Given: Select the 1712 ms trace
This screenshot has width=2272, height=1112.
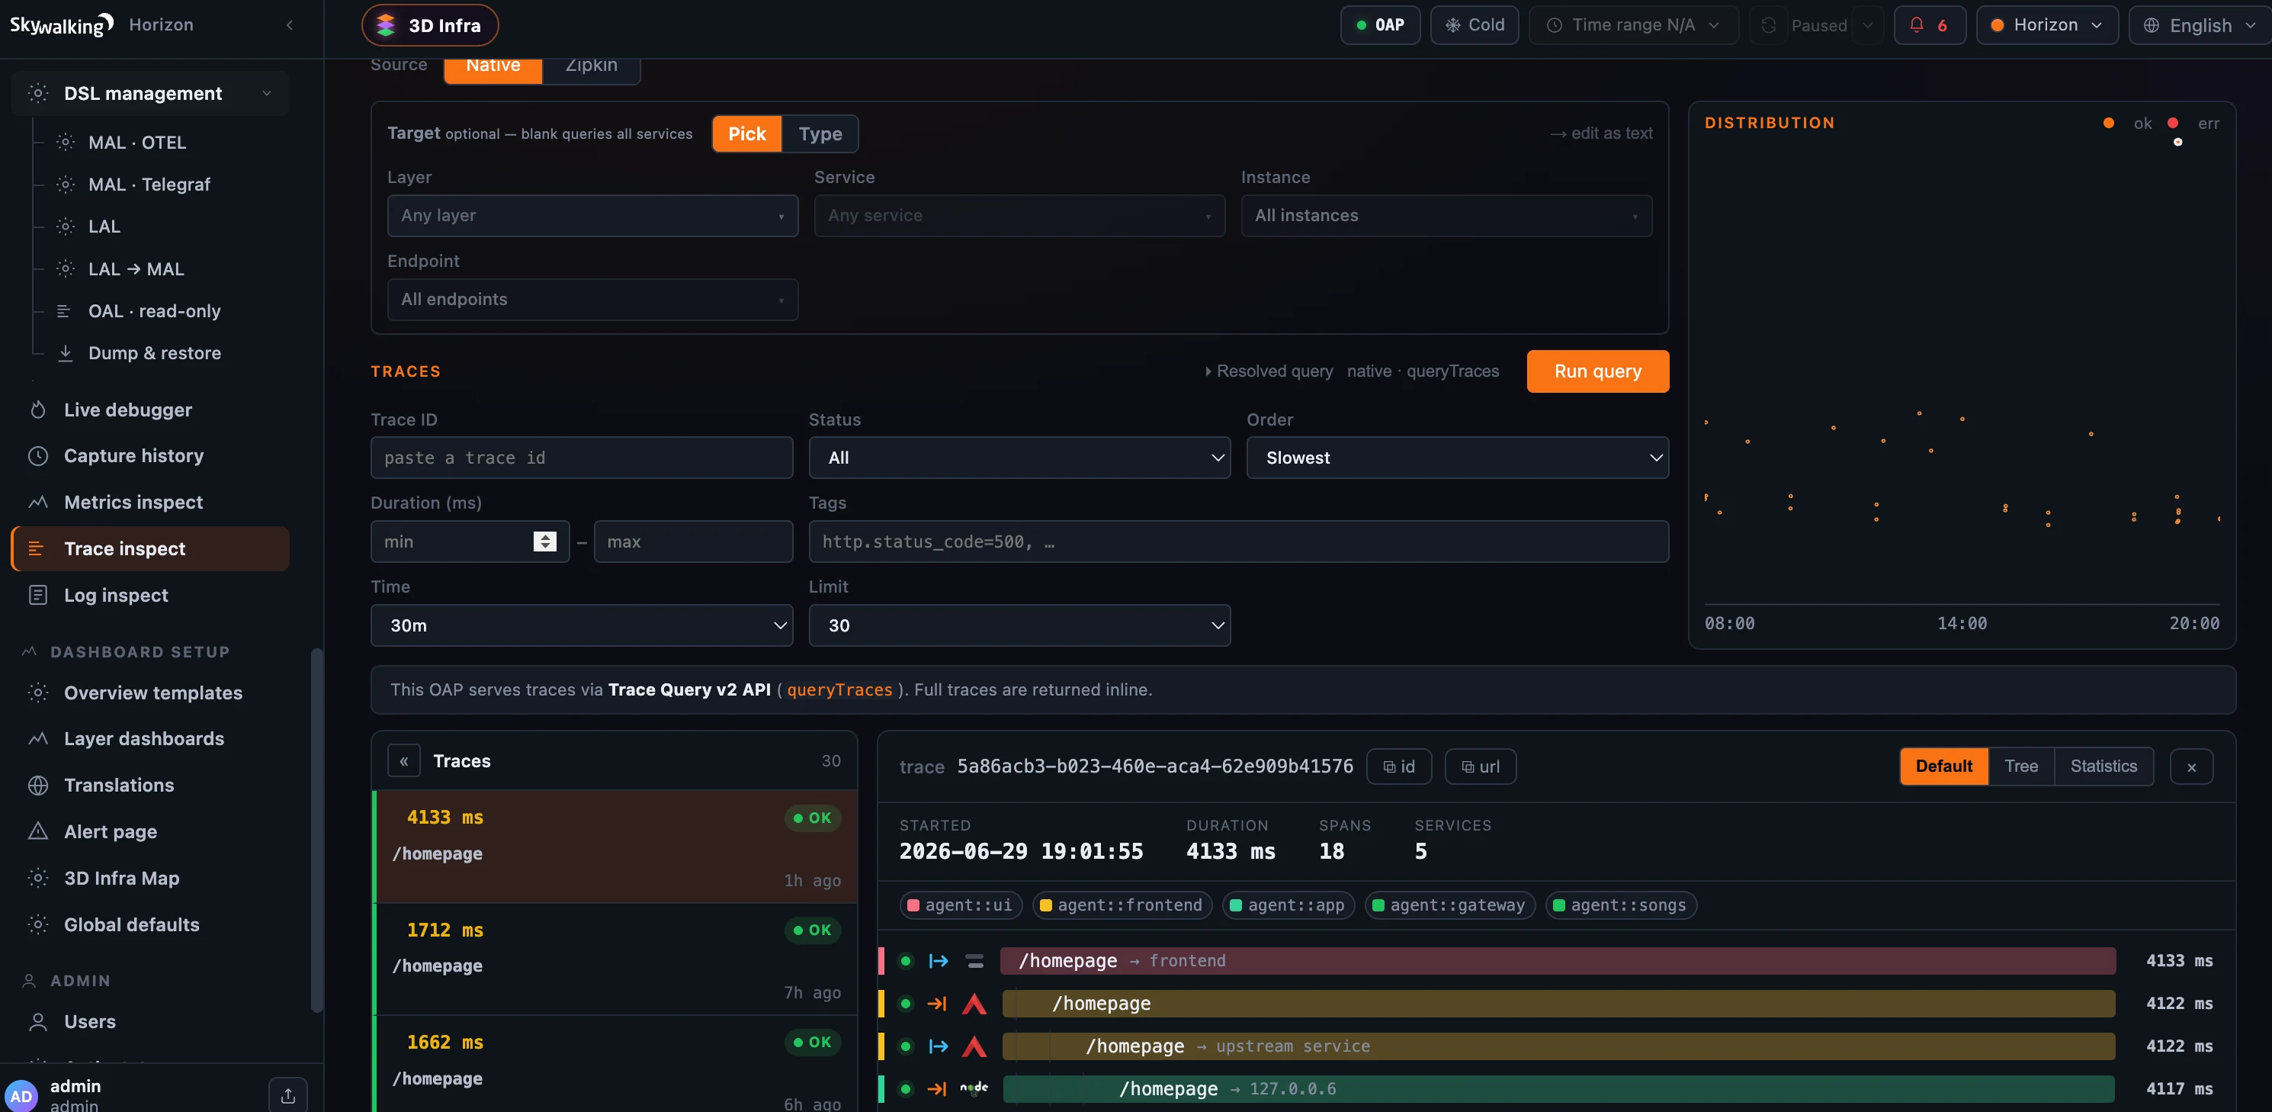Looking at the screenshot, I should coord(615,959).
